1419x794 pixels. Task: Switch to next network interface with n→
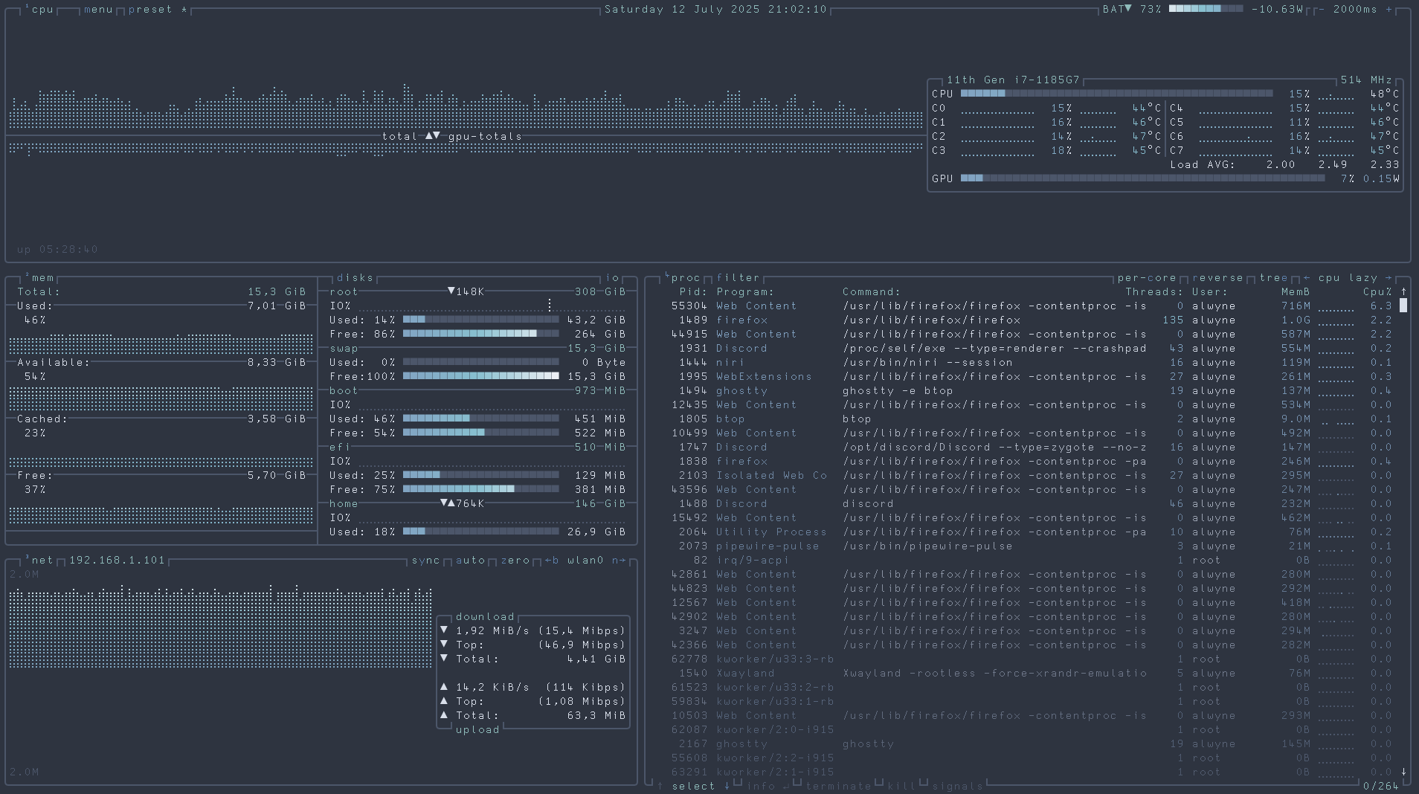[619, 561]
